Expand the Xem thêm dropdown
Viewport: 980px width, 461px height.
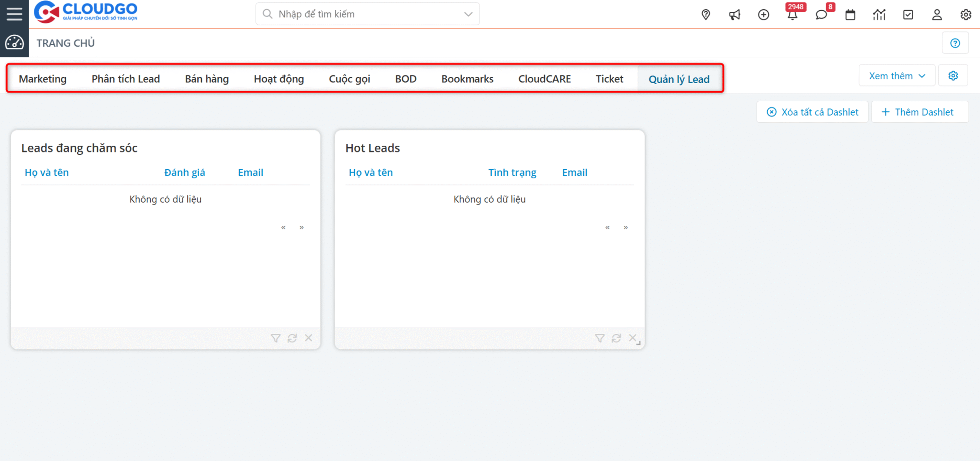click(897, 75)
